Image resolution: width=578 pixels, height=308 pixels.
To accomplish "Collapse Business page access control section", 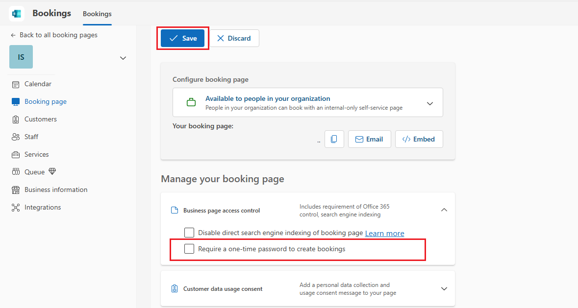I will click(x=444, y=210).
